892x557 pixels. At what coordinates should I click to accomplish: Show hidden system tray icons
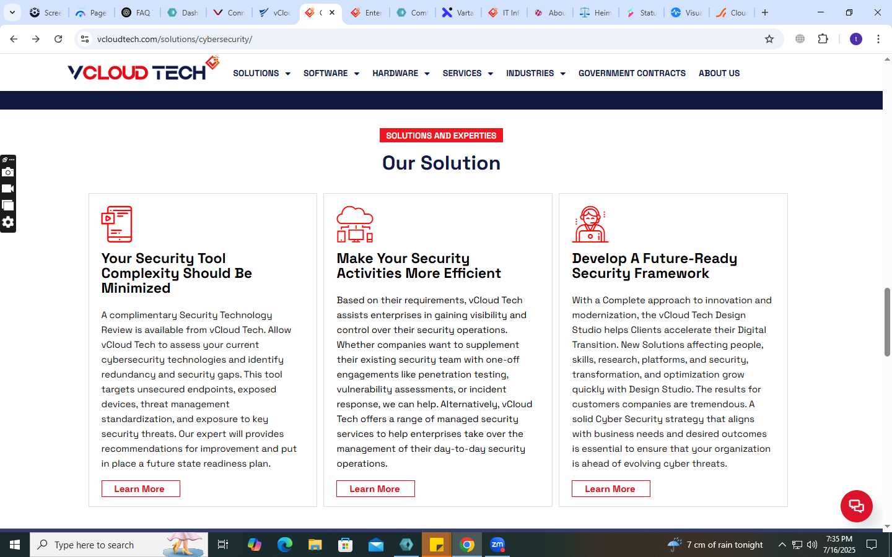click(782, 545)
